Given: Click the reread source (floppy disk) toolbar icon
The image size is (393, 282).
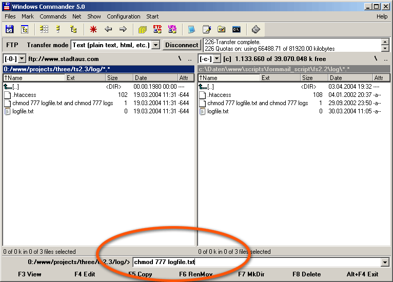Looking at the screenshot, I should 10,29.
